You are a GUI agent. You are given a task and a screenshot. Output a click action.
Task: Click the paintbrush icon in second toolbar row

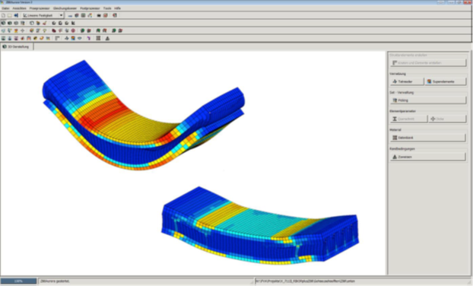[x=45, y=23]
